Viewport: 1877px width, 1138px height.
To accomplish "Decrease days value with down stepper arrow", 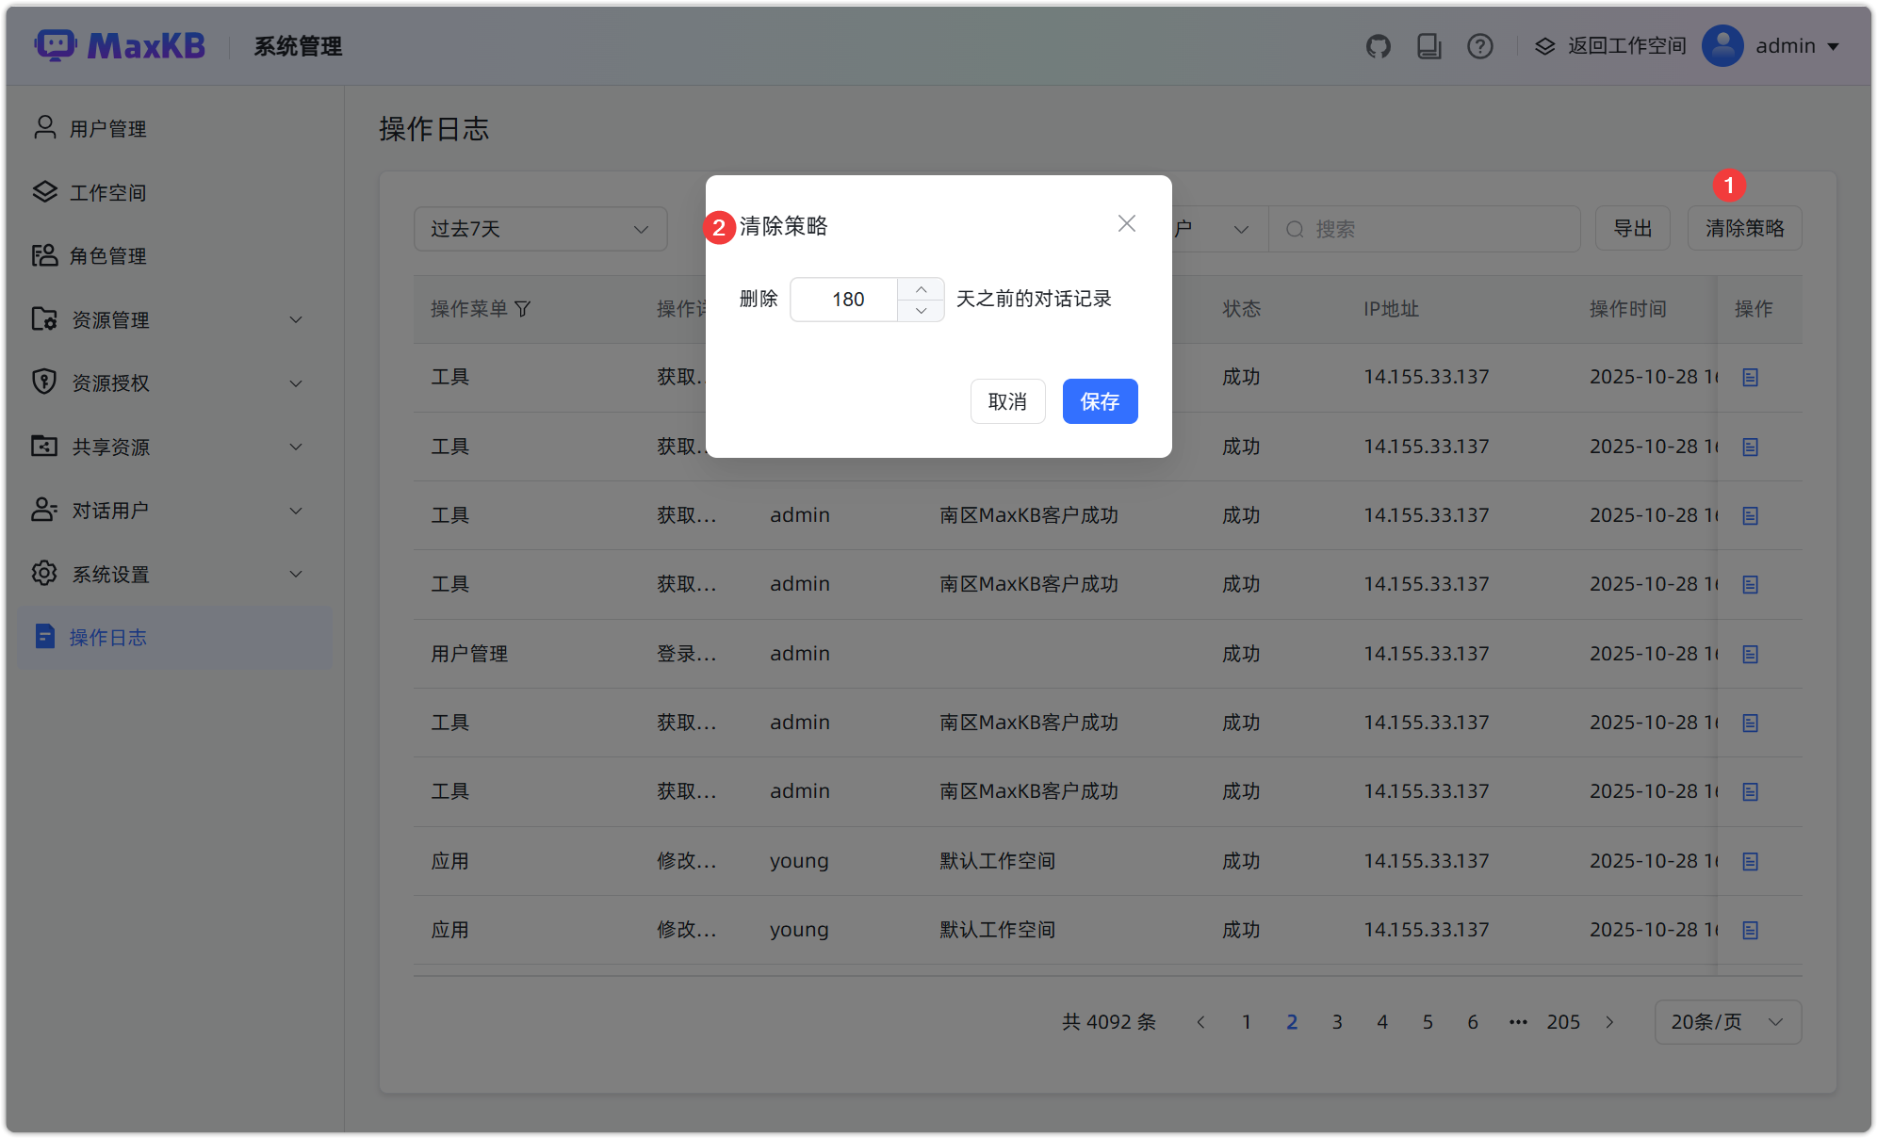I will point(921,310).
